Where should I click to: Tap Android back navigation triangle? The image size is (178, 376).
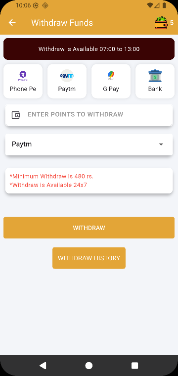(x=43, y=366)
